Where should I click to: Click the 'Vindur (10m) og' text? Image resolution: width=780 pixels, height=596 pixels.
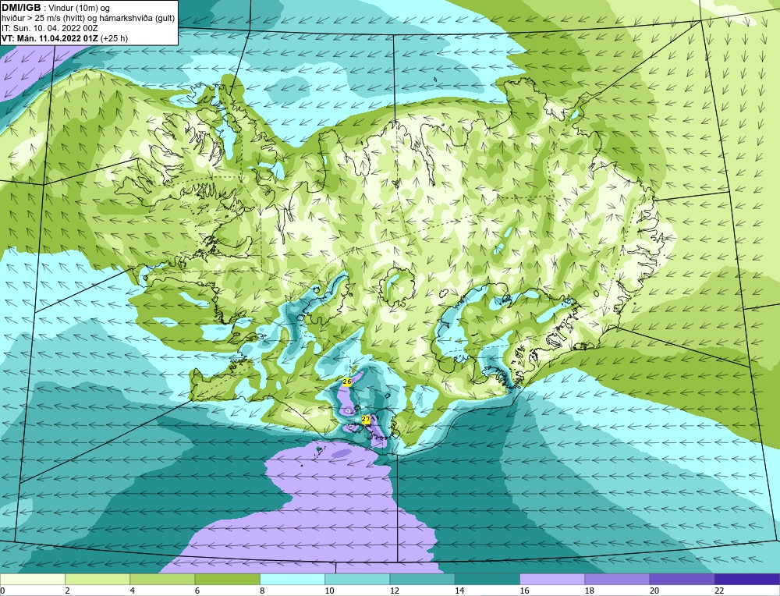click(80, 8)
